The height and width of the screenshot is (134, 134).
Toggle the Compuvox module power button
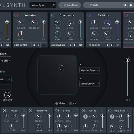click(53, 15)
